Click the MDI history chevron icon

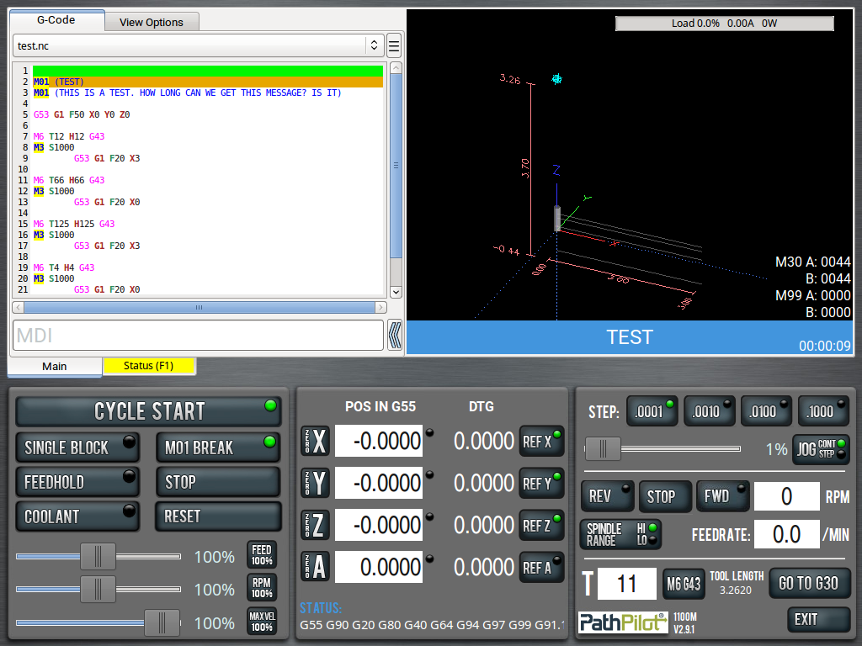[395, 336]
